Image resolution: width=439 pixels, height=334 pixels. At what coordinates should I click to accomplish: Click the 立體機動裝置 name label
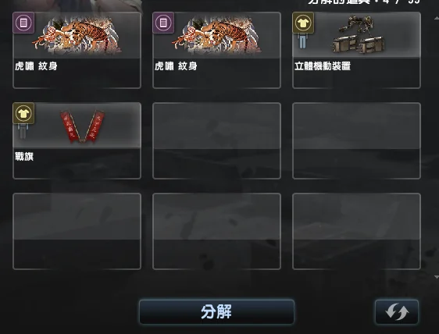(323, 66)
